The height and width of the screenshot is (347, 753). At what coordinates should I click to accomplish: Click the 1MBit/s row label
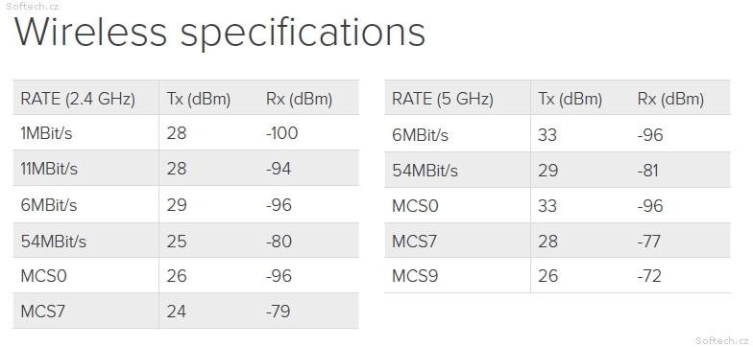coord(46,132)
